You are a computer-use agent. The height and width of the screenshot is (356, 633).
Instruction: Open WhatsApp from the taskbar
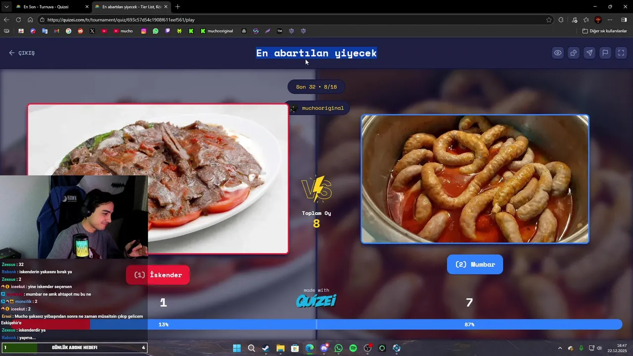338,348
